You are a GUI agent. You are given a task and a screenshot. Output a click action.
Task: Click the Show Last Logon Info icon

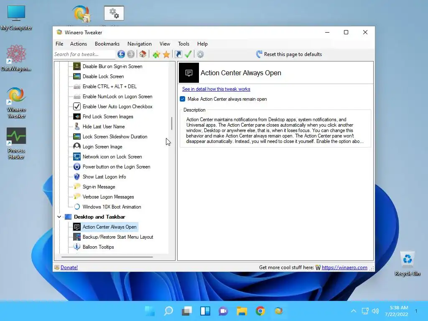pos(77,177)
